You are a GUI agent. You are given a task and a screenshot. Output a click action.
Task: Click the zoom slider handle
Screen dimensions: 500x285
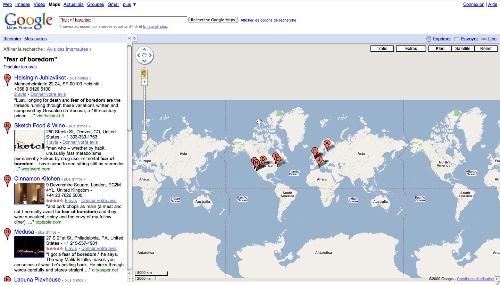pos(144,132)
